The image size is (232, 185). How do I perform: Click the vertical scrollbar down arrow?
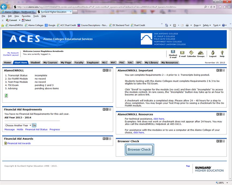230,179
